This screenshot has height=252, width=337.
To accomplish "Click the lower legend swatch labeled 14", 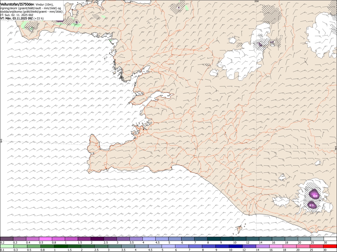I will [263, 246].
